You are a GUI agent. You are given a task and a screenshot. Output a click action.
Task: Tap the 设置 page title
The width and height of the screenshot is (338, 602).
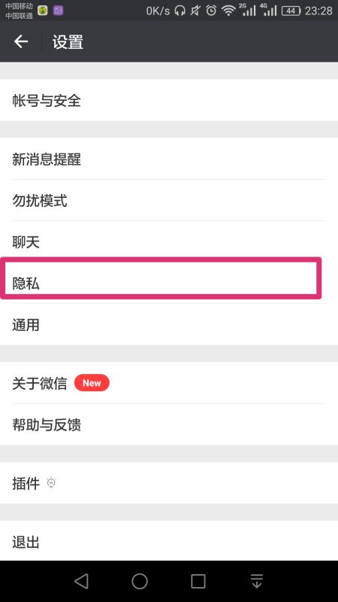click(68, 42)
